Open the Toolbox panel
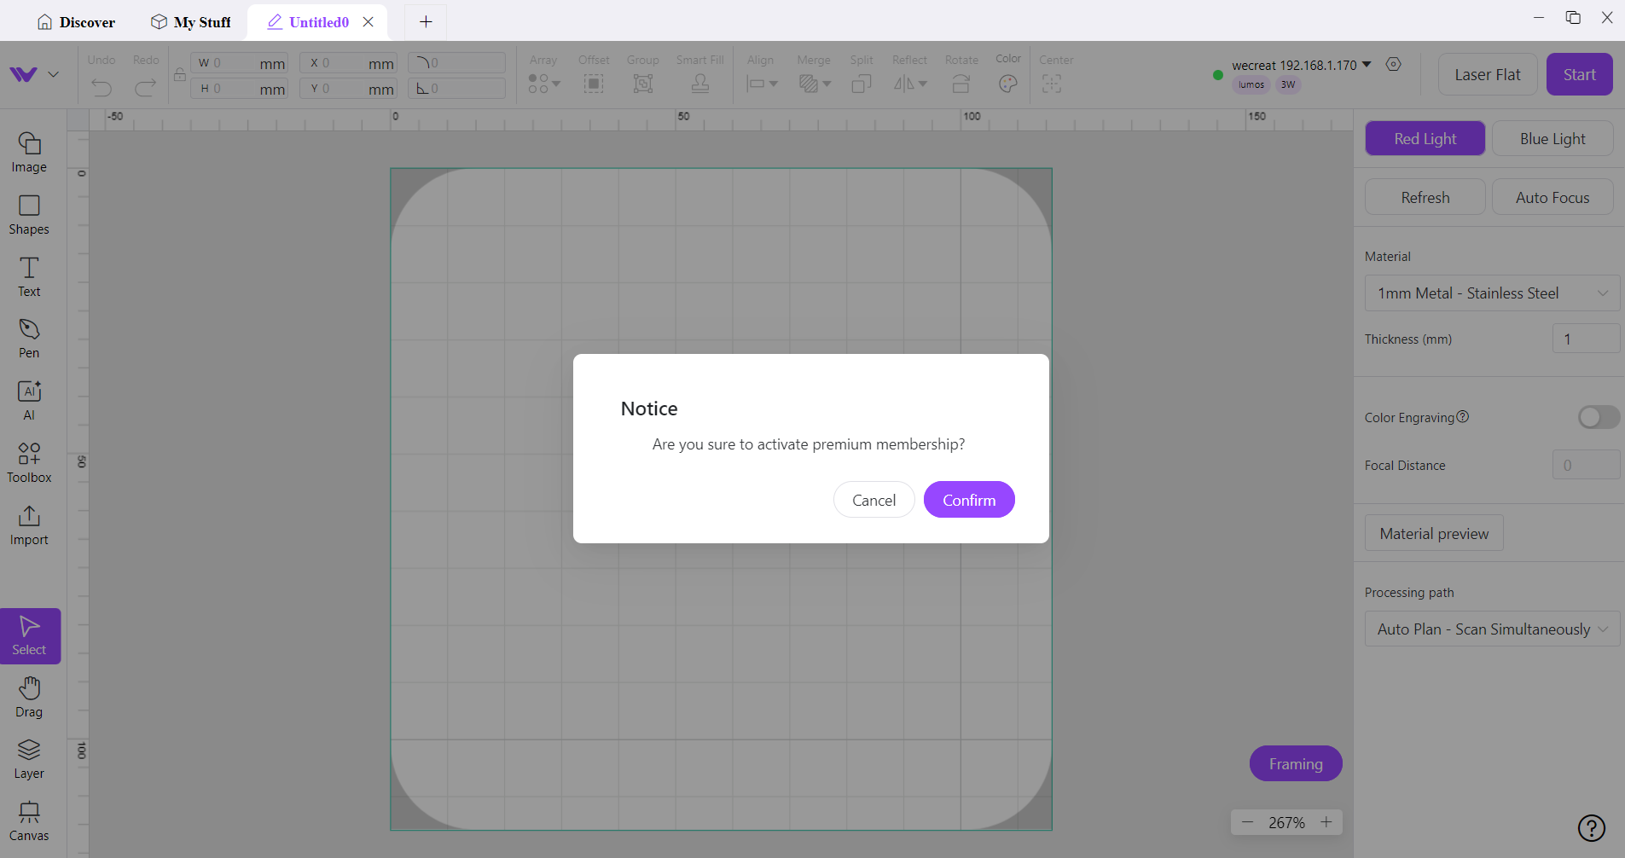This screenshot has width=1625, height=858. (x=29, y=462)
